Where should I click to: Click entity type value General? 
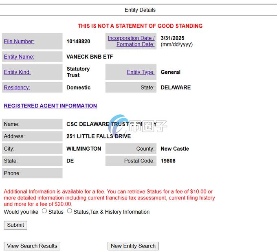pyautogui.click(x=170, y=72)
